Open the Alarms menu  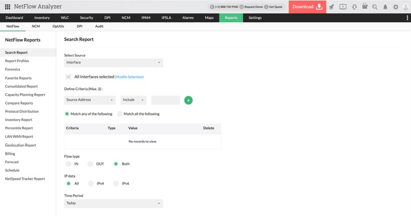point(188,17)
